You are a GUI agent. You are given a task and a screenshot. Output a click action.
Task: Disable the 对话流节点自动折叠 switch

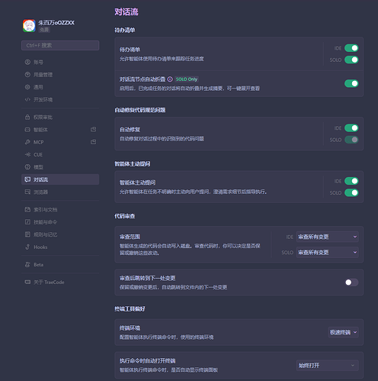(x=351, y=83)
